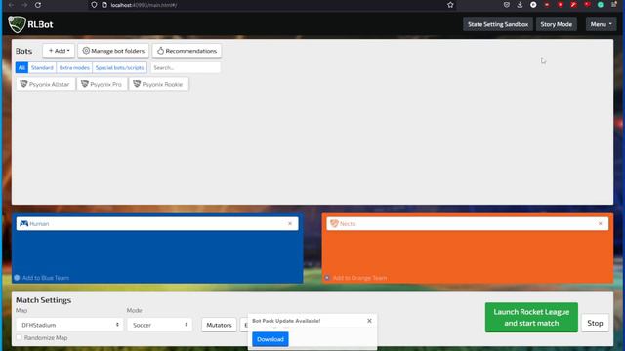Click the shield icon in the address bar

(94, 5)
